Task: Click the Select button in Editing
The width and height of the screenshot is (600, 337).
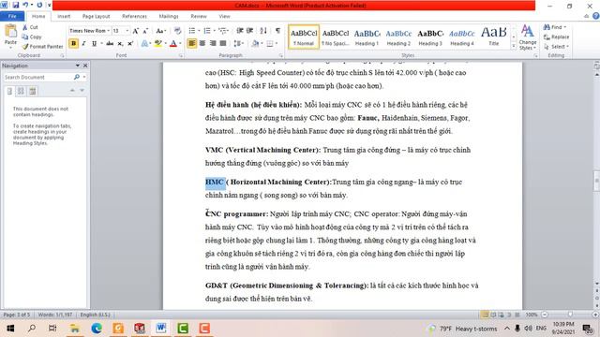Action: click(556, 46)
